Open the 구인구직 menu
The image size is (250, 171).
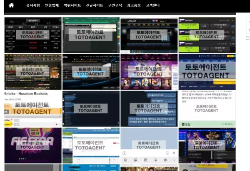(x=115, y=5)
